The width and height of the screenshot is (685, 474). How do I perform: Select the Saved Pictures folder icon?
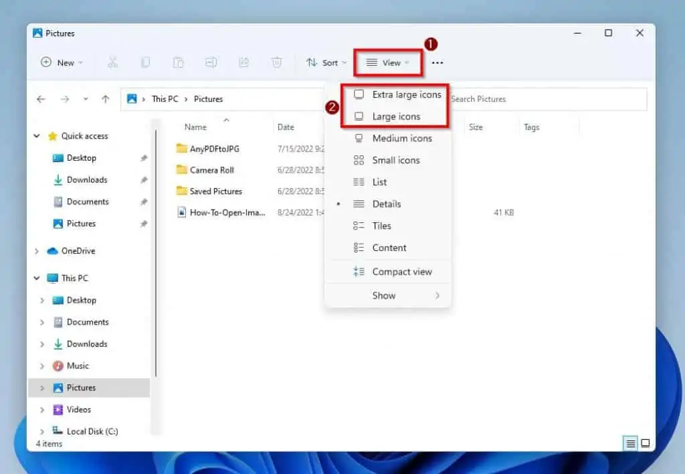181,191
